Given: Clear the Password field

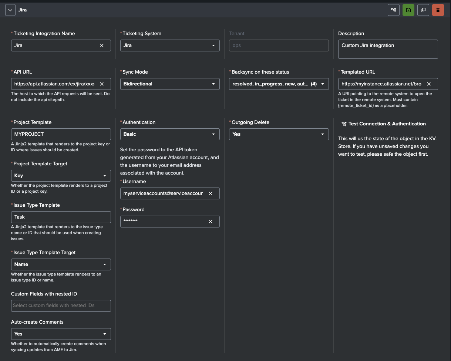Looking at the screenshot, I should [x=211, y=221].
